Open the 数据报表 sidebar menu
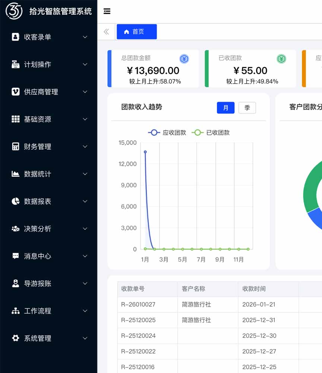Screen dimensions: 322x373 [x=48, y=201]
